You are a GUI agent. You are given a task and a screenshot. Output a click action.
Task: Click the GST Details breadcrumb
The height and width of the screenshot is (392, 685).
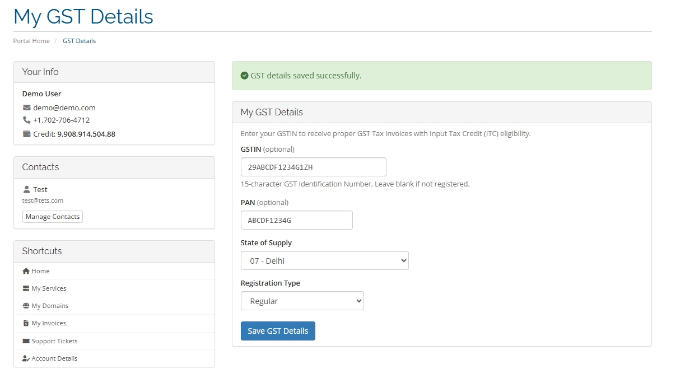pyautogui.click(x=79, y=41)
